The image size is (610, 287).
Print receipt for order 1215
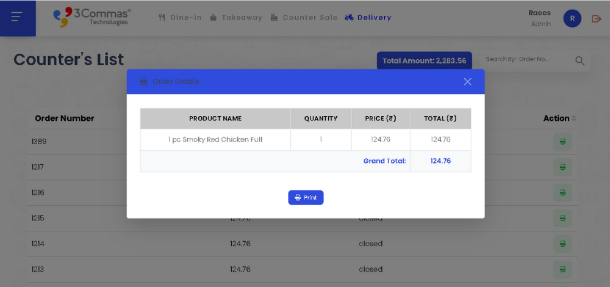click(x=562, y=218)
